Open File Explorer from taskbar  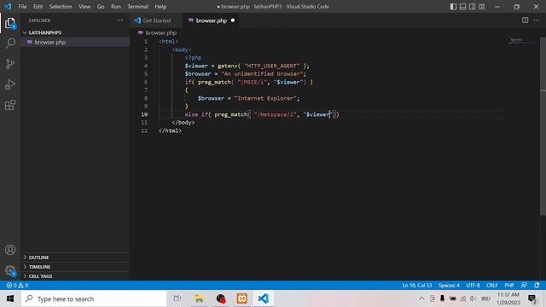[199, 298]
